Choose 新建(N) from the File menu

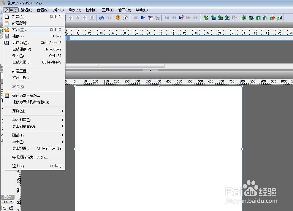pyautogui.click(x=34, y=17)
